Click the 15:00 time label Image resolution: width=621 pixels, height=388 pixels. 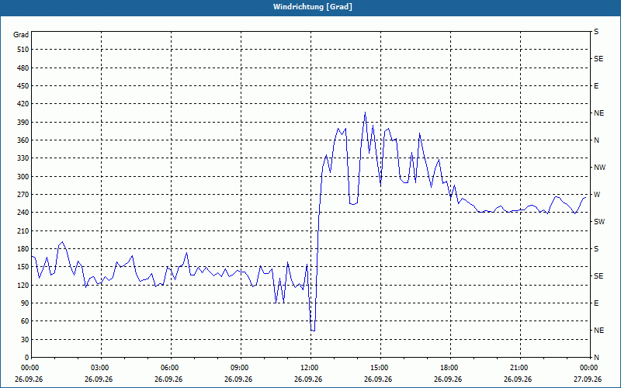pyautogui.click(x=380, y=368)
